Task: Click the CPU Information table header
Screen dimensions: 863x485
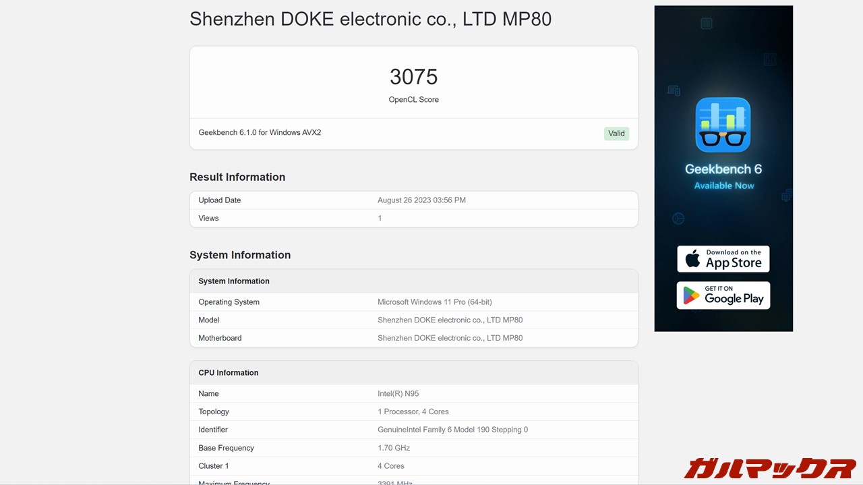Action: [x=229, y=373]
